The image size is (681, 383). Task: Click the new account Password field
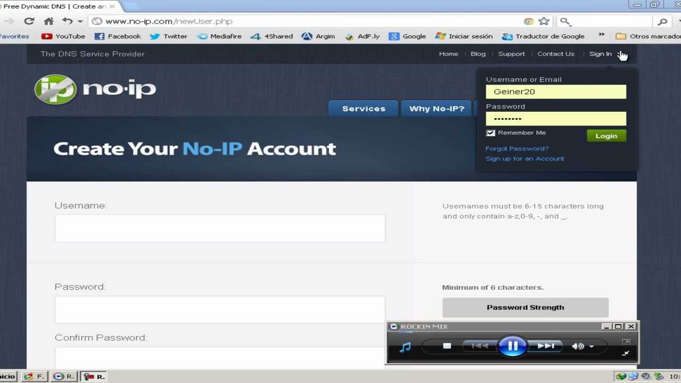pyautogui.click(x=220, y=310)
